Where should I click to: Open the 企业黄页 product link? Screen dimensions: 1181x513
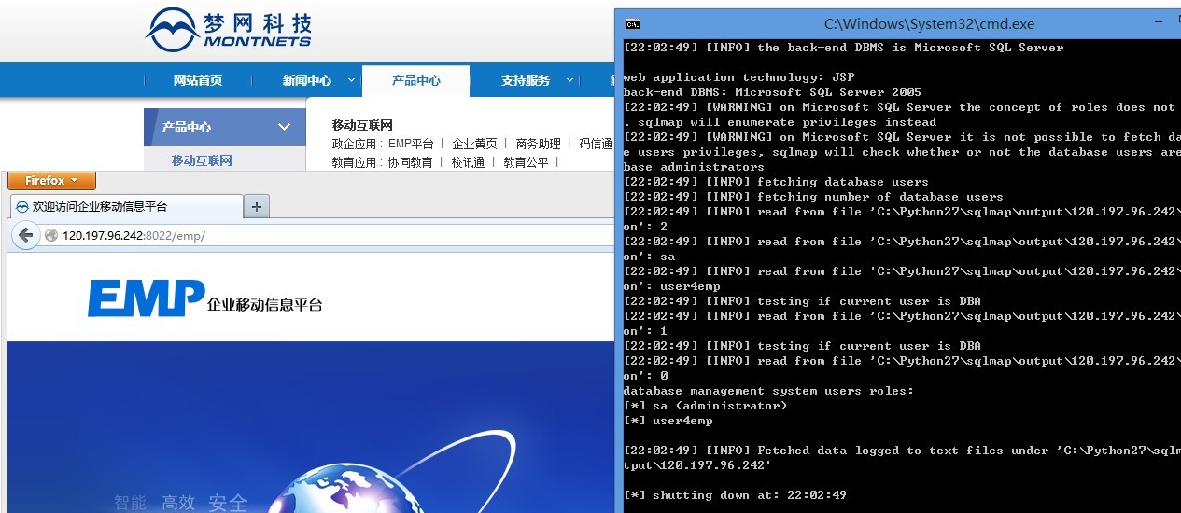pos(474,144)
